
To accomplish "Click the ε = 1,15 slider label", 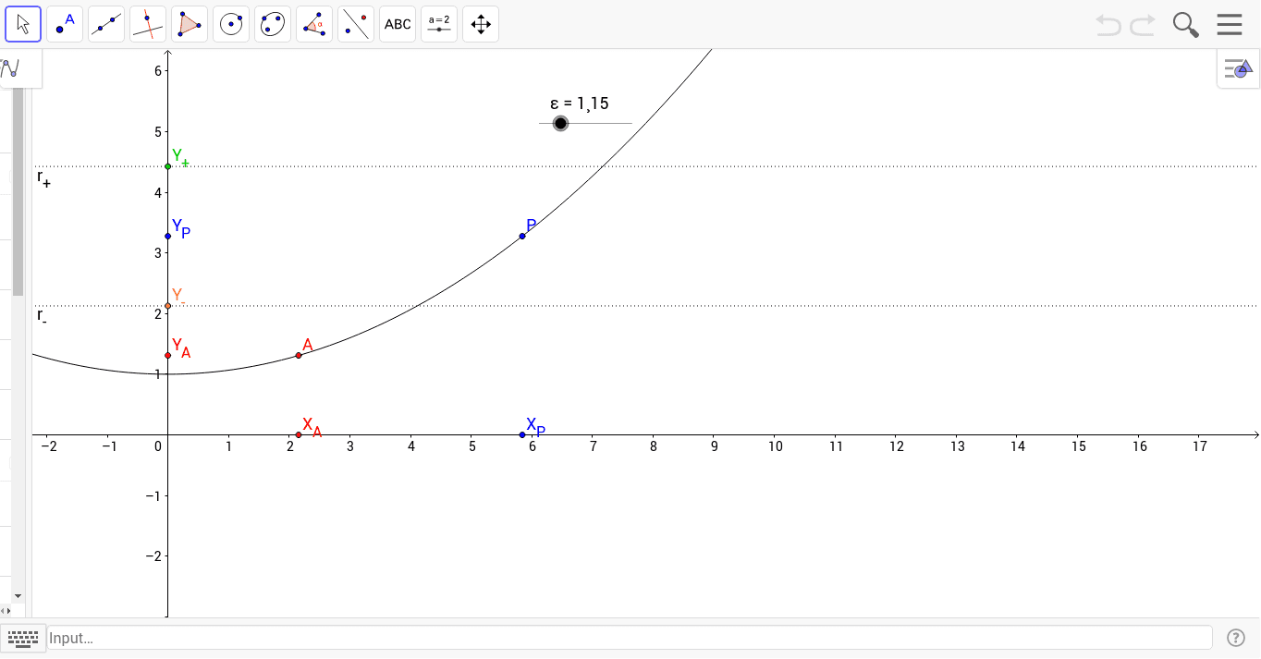I will (x=579, y=104).
